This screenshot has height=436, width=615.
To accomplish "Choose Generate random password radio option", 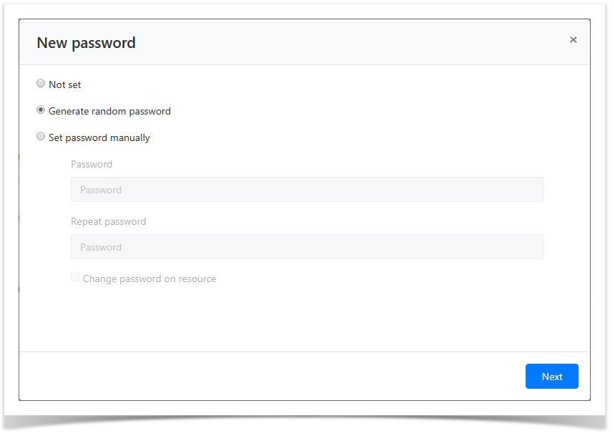I will tap(41, 110).
